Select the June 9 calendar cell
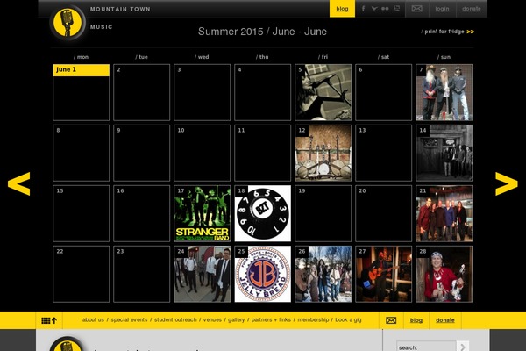The height and width of the screenshot is (351, 526). [x=141, y=153]
